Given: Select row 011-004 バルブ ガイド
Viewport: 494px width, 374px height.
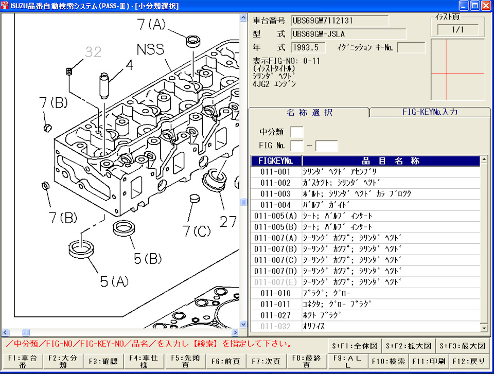Looking at the screenshot, I should (x=365, y=205).
